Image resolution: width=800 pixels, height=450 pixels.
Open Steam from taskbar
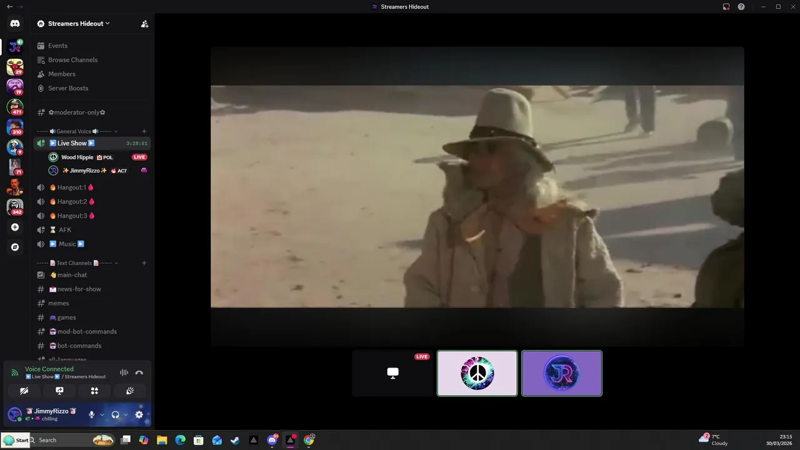[x=235, y=440]
